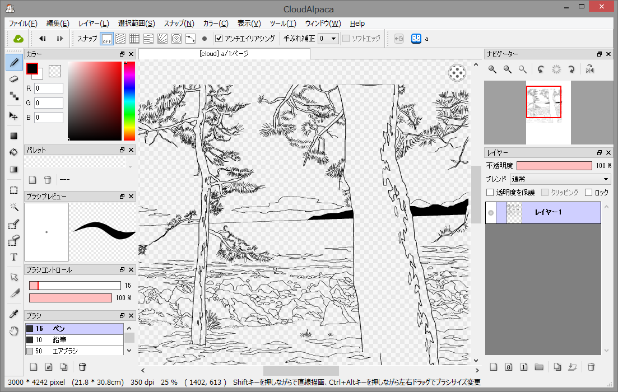The width and height of the screenshot is (618, 392).
Task: Float the Brush Control panel
Action: pos(122,269)
